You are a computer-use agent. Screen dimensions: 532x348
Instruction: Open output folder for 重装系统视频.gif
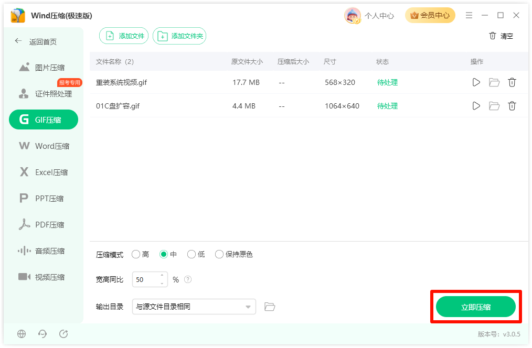pyautogui.click(x=494, y=82)
